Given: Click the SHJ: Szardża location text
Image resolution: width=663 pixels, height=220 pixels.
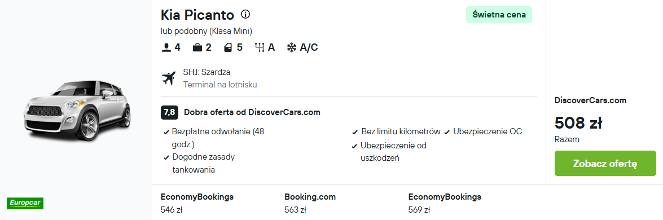Looking at the screenshot, I should pos(207,72).
